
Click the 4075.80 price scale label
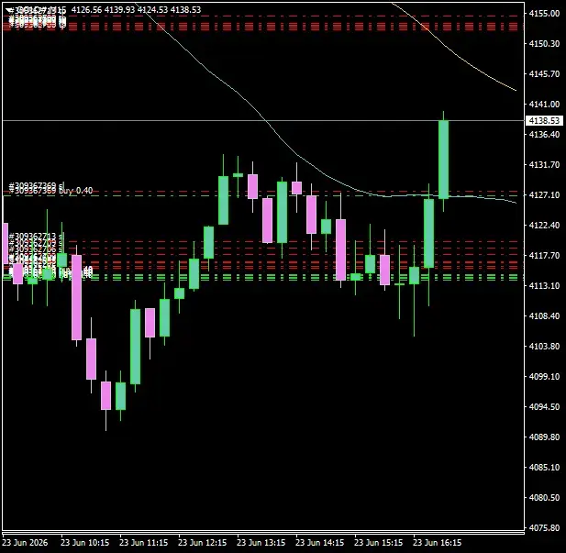coord(544,528)
